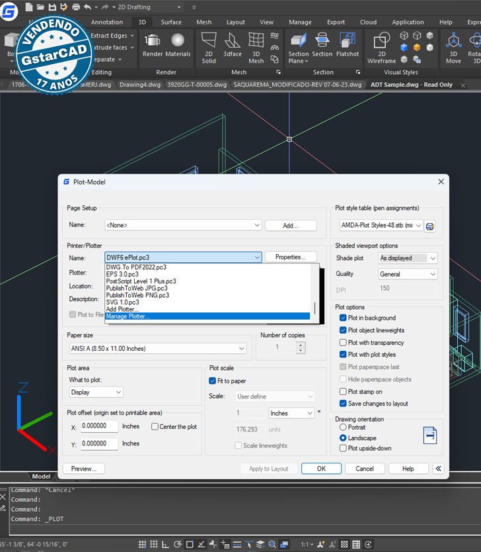Click Cancel in the plot dialog
This screenshot has height=552, width=481.
pyautogui.click(x=365, y=469)
